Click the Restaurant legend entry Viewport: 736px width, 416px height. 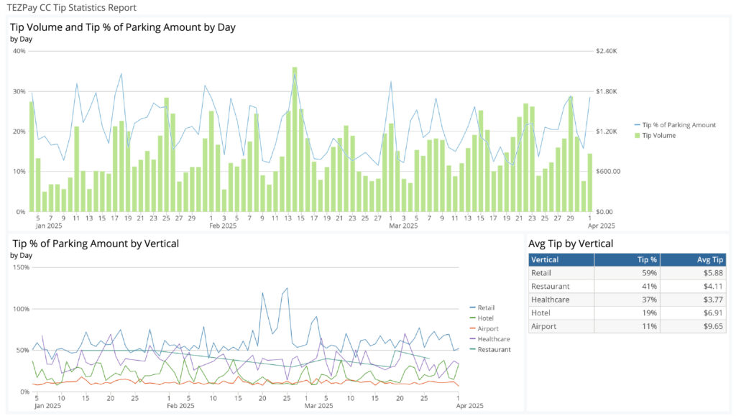493,349
